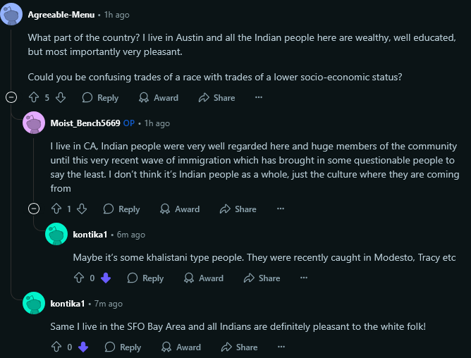Reply to Agreeable-Menu's comment
The width and height of the screenshot is (471, 358).
pyautogui.click(x=100, y=97)
